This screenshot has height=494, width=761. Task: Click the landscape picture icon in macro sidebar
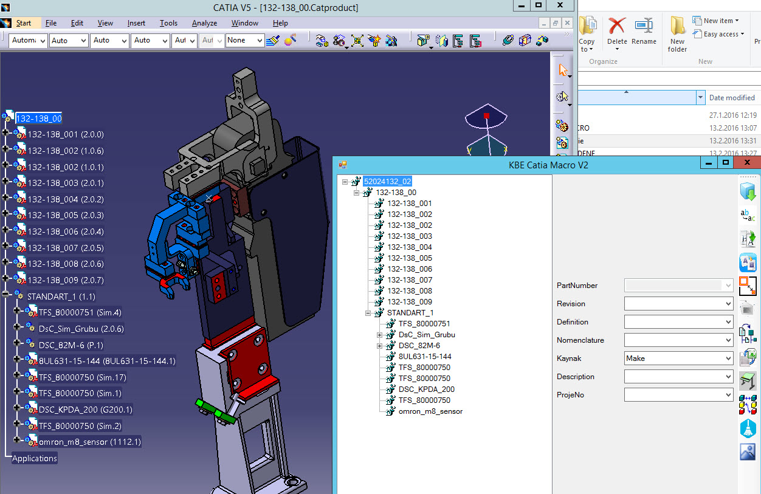point(748,452)
